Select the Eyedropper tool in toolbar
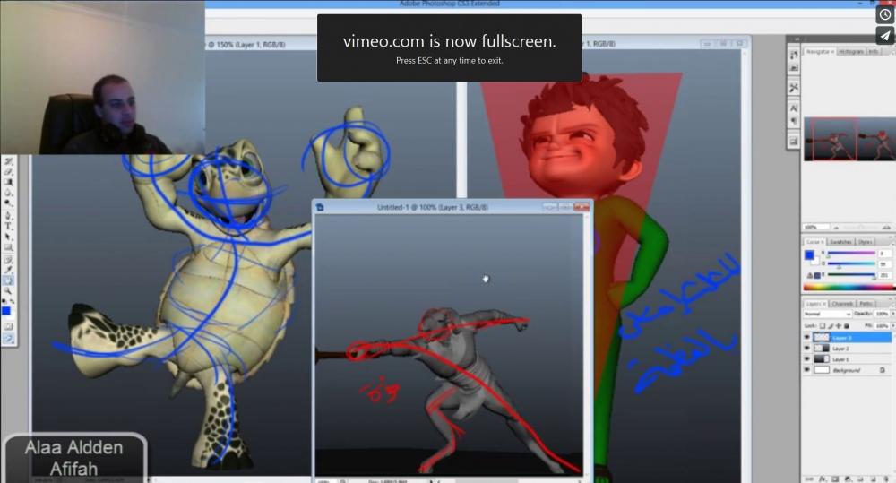The height and width of the screenshot is (483, 896). click(x=8, y=269)
